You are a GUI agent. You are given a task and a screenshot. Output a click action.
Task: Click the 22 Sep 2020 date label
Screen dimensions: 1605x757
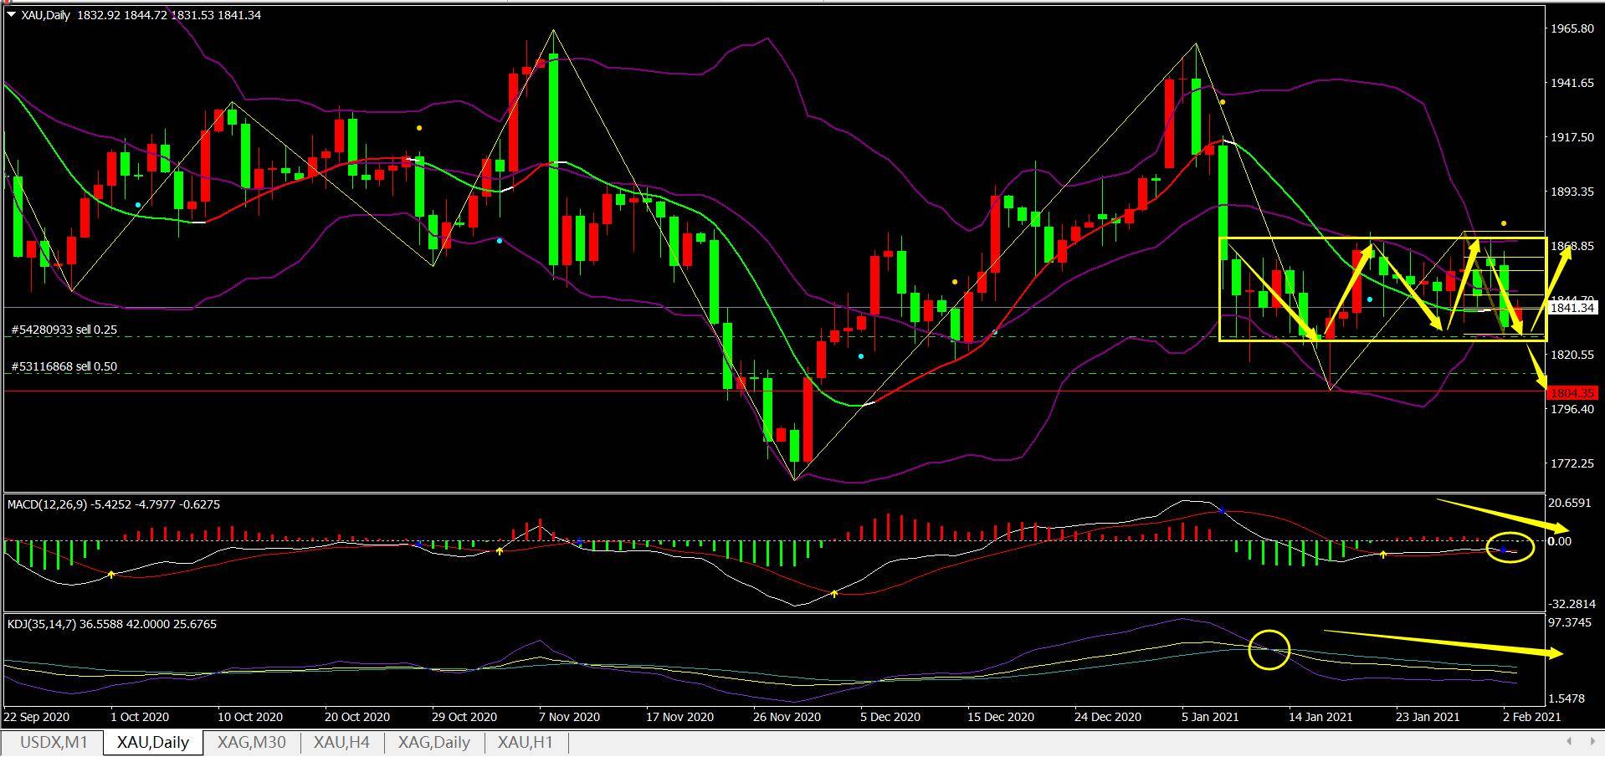click(37, 717)
